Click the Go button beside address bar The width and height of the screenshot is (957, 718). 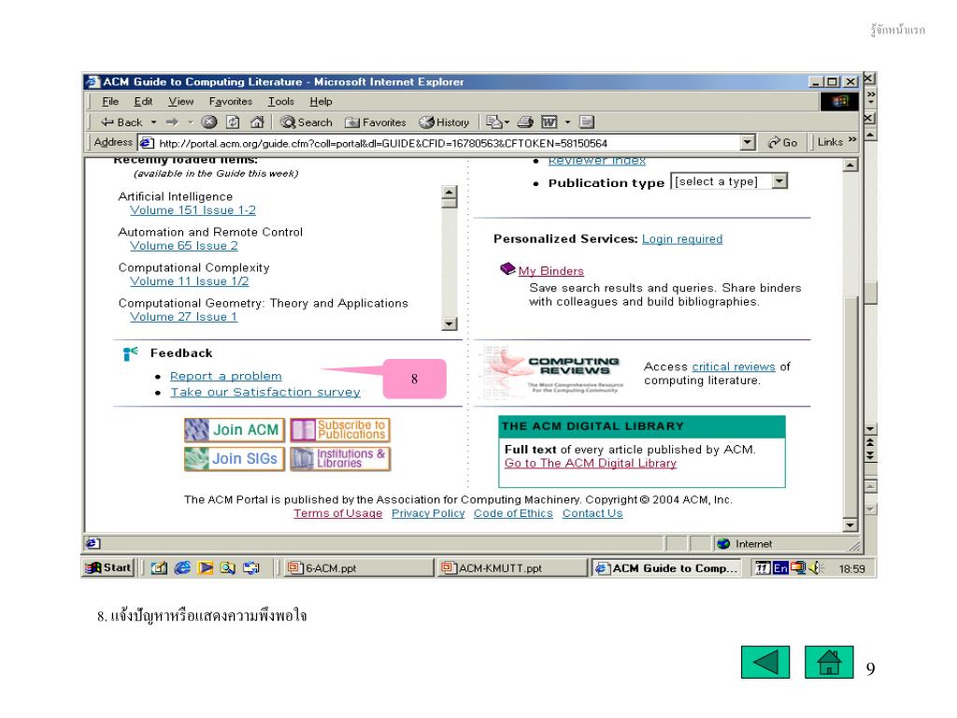click(x=782, y=142)
